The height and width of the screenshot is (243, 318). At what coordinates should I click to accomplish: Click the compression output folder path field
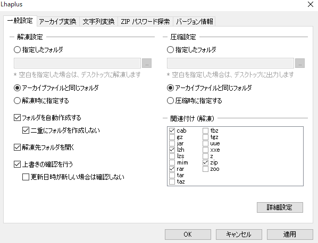230,63
